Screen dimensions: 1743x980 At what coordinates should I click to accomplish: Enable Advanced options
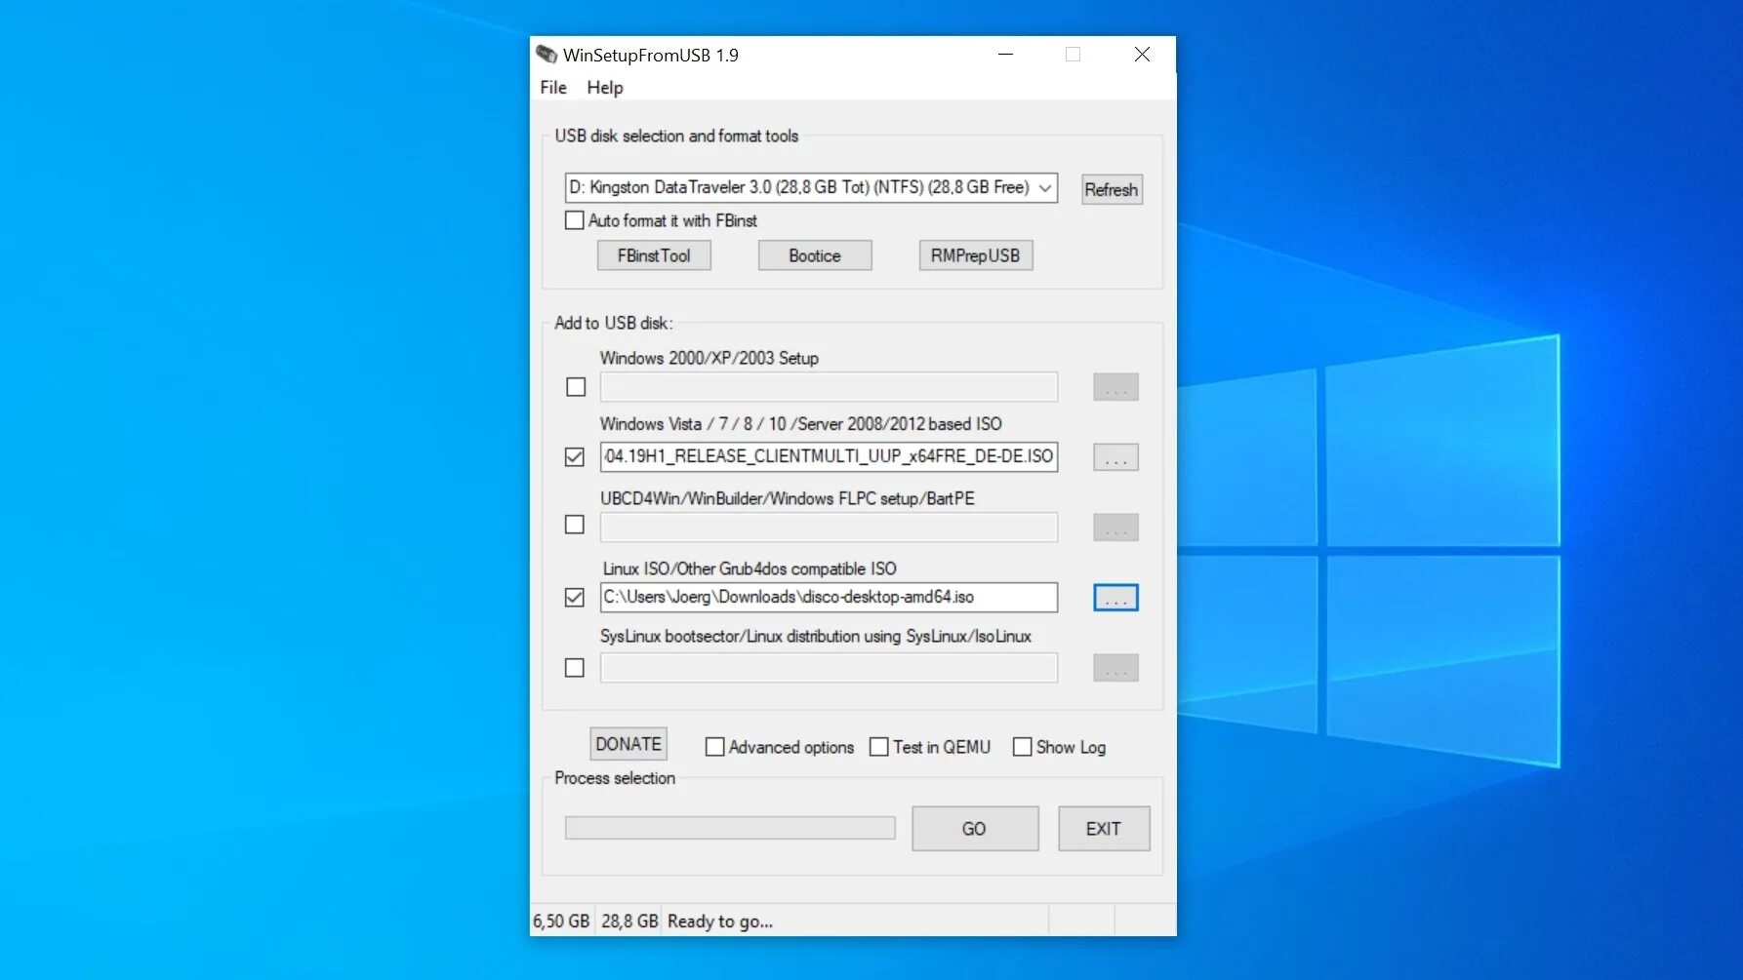(715, 747)
